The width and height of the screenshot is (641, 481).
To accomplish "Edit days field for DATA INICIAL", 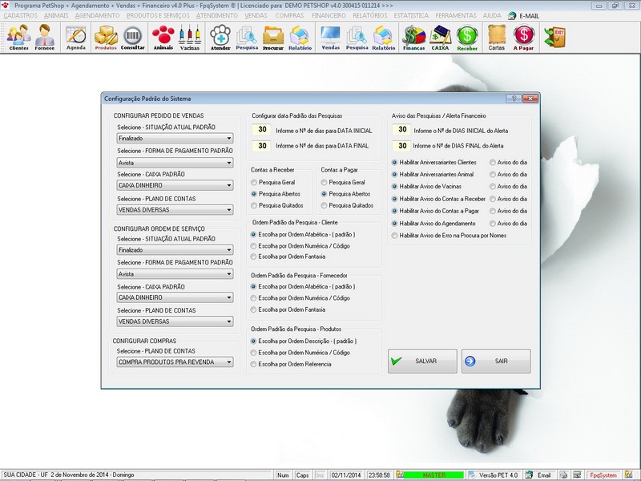I will tap(262, 130).
